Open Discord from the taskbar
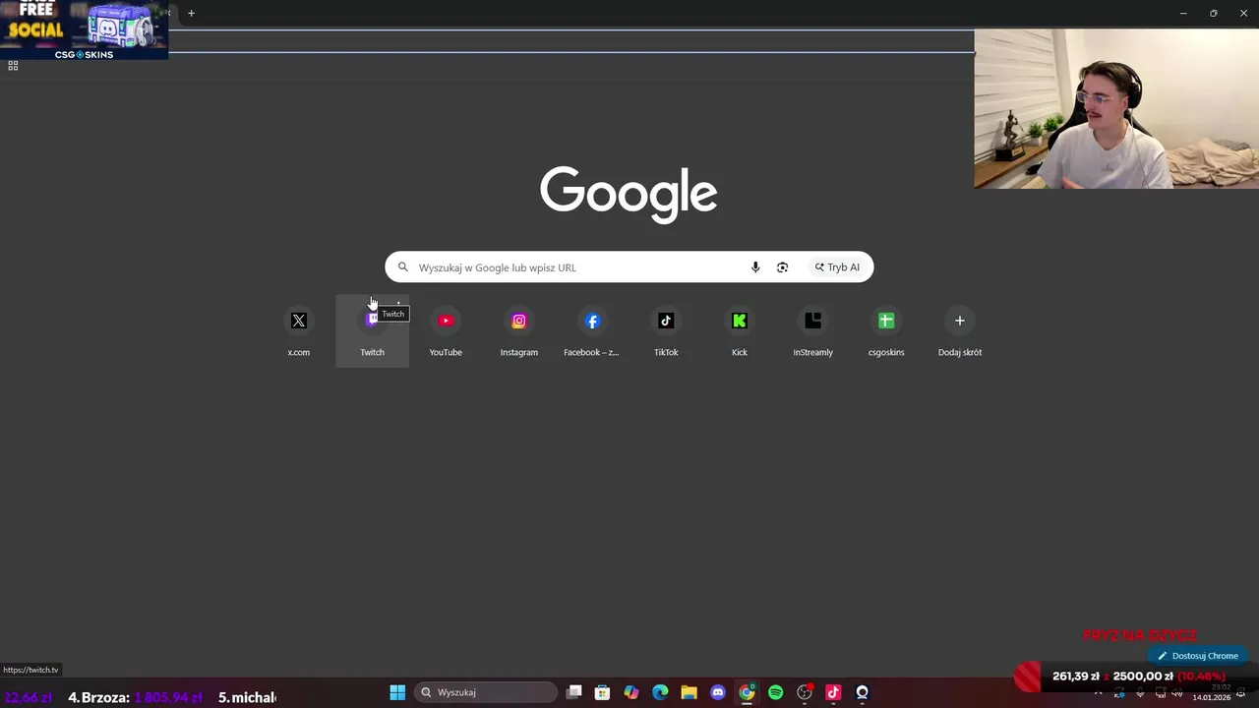This screenshot has height=708, width=1259. pyautogui.click(x=718, y=692)
